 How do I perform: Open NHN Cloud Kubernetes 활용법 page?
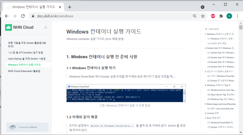[24, 71]
